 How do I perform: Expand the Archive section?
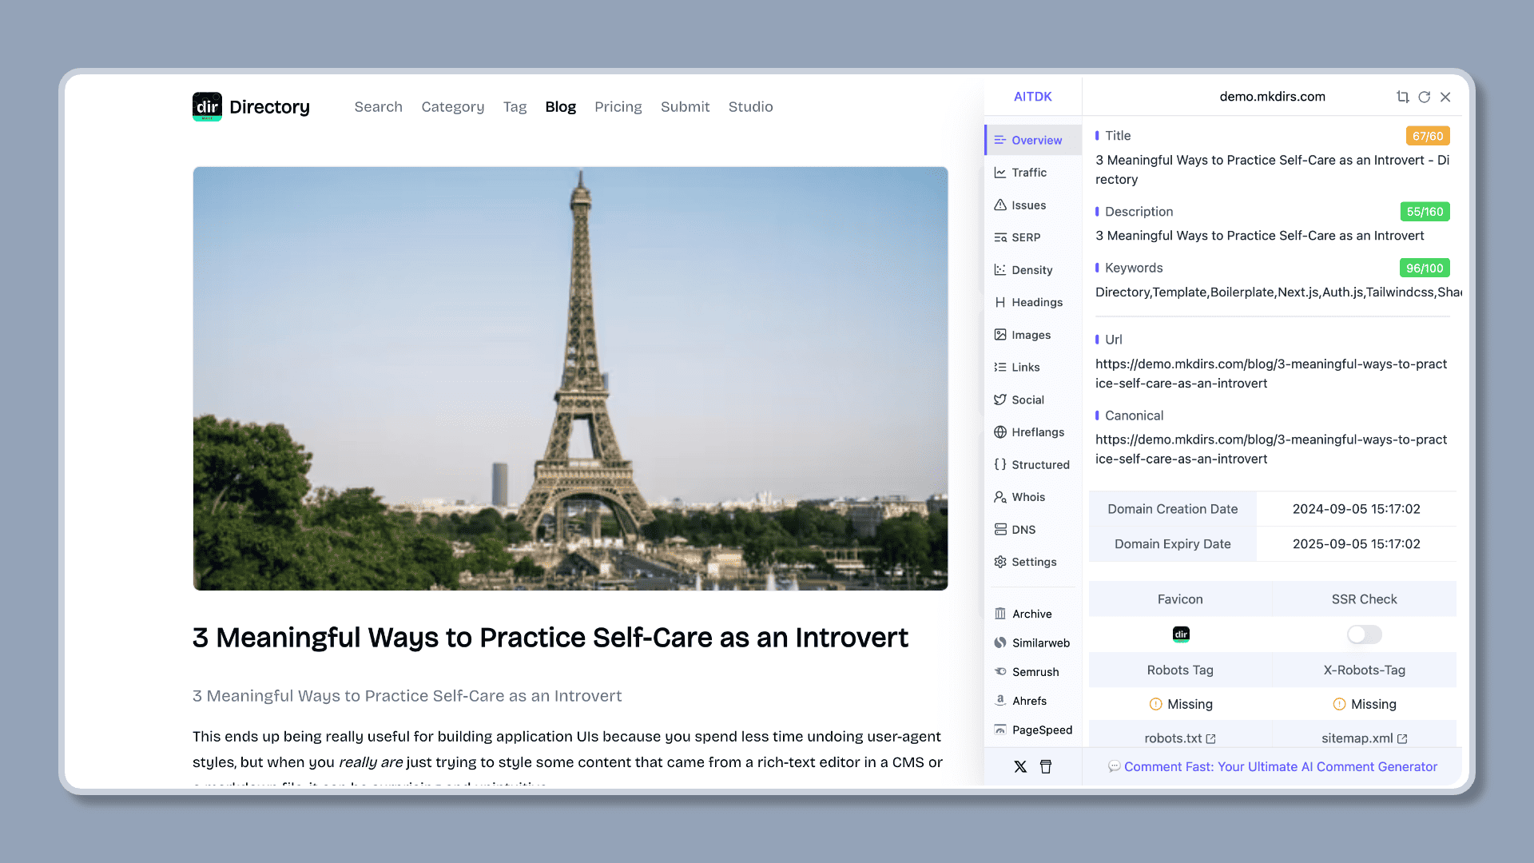(1031, 613)
